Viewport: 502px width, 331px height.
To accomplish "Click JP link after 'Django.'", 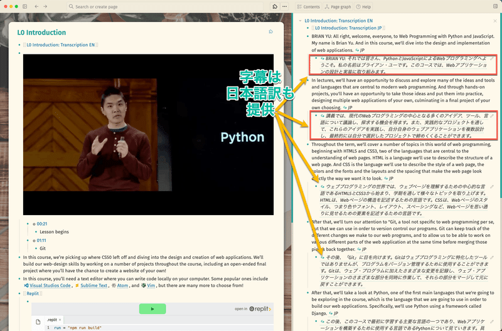I will [333, 313].
